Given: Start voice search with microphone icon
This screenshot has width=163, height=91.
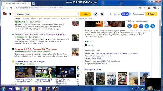Looking at the screenshot, I should pyautogui.click(x=96, y=14).
